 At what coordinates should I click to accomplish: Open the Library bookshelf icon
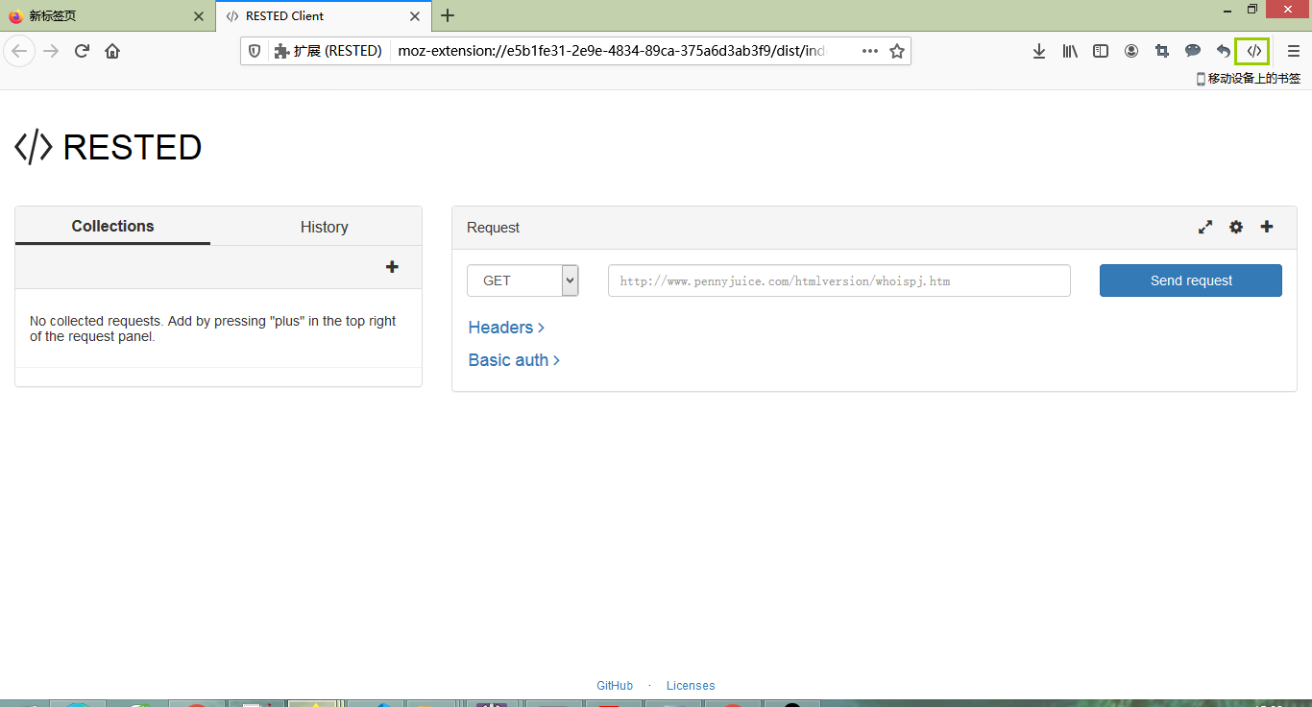click(x=1070, y=51)
